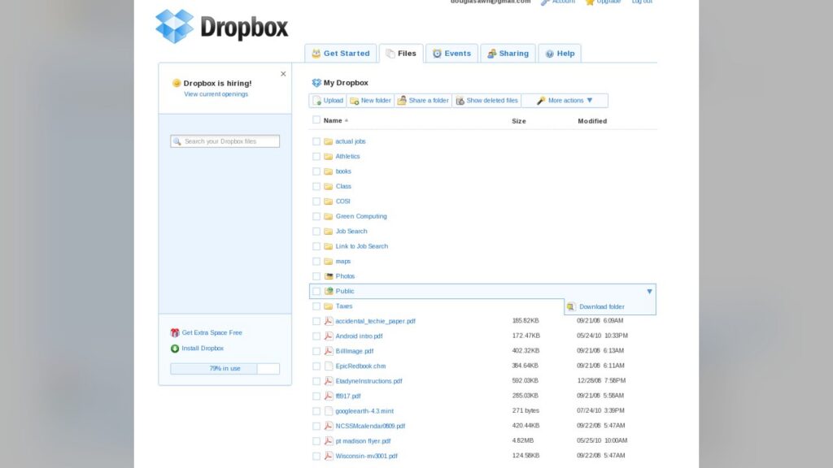Viewport: 833px width, 468px height.
Task: Click the file icon of googleearth-4.3.mint
Action: coord(329,410)
